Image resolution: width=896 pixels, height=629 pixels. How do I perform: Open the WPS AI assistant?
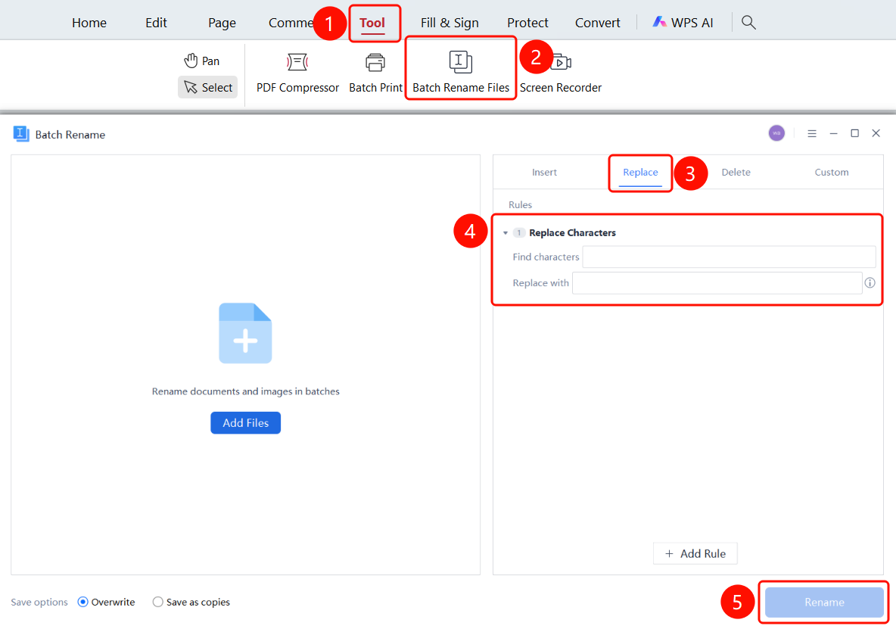pyautogui.click(x=683, y=22)
